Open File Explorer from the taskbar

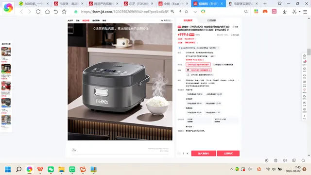62,169
